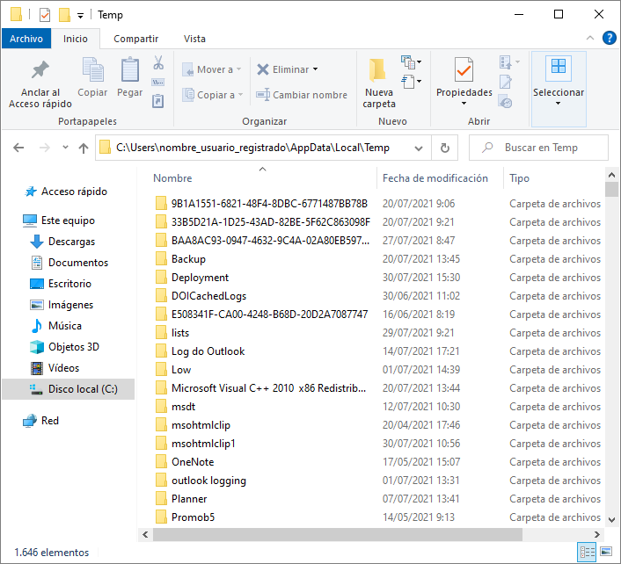Switch to large icons view in status bar
Screen dimensions: 621x564
[606, 552]
